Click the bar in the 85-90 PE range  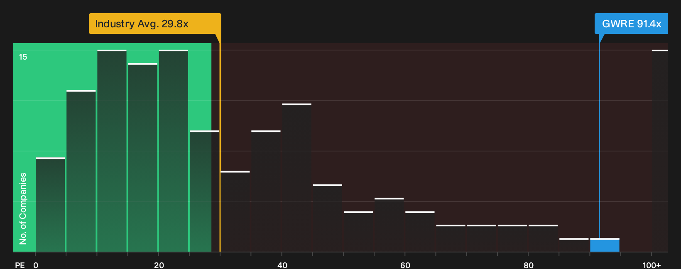(574, 245)
